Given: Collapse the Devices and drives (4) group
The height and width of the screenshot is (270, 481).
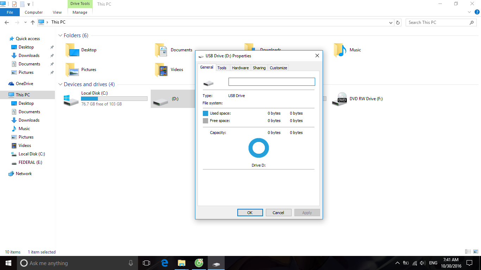Looking at the screenshot, I should pos(60,84).
